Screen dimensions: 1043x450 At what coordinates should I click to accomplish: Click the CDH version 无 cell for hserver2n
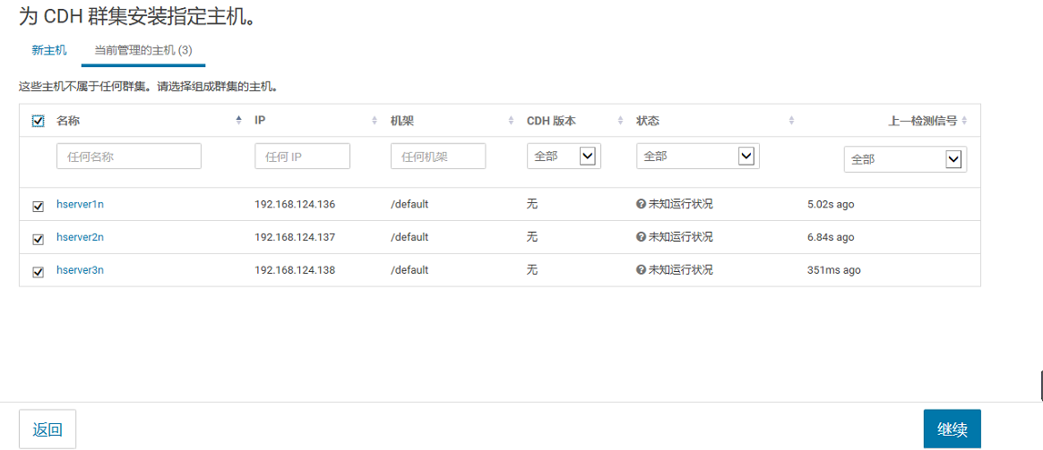pos(532,237)
